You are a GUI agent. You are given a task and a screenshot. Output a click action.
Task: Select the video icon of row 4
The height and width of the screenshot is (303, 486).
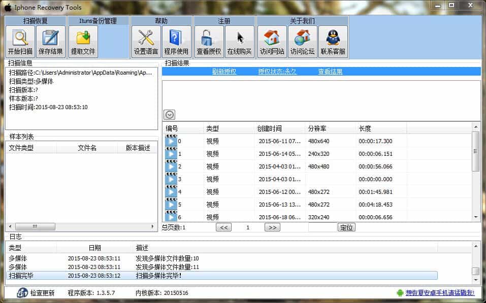(x=171, y=191)
